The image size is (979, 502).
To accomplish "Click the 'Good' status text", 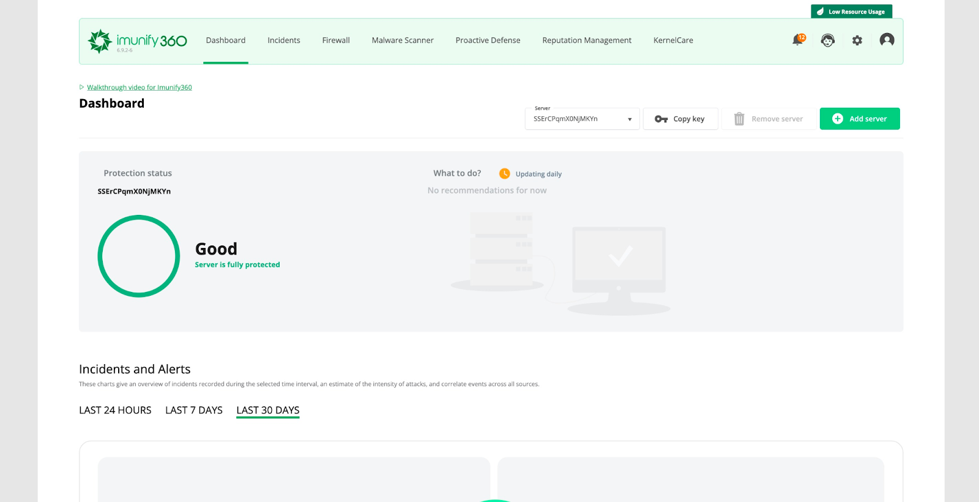I will click(216, 249).
